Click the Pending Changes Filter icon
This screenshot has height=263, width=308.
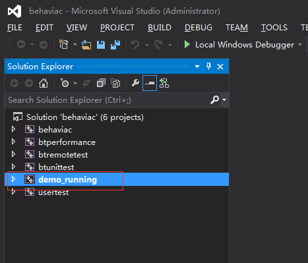point(65,83)
